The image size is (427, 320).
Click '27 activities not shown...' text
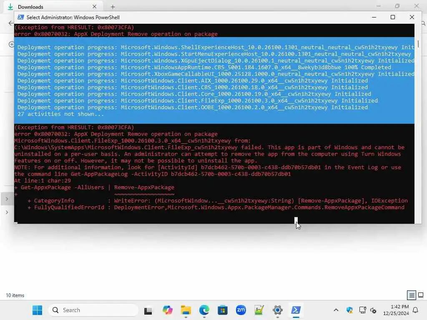[60, 114]
